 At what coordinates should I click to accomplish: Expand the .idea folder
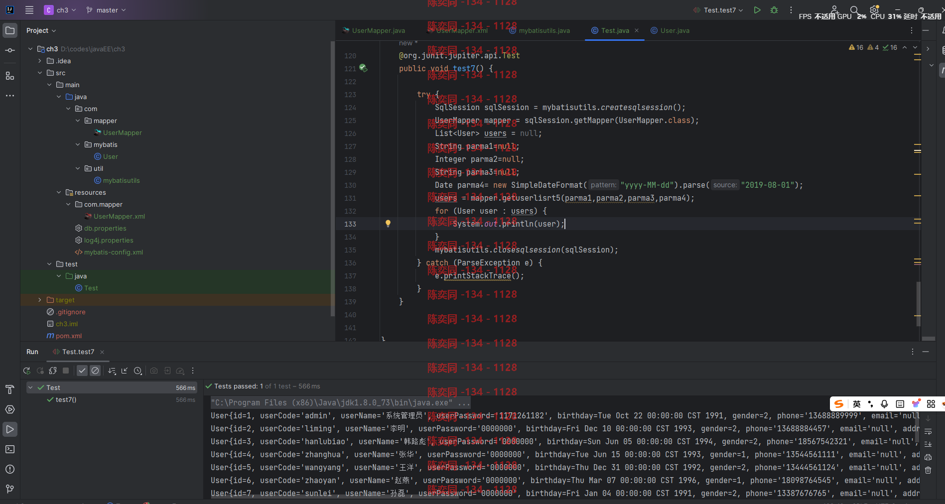coord(40,61)
